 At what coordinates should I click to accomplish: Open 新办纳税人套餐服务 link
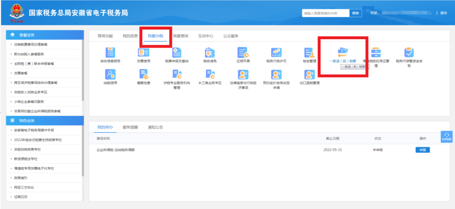[x=29, y=54]
